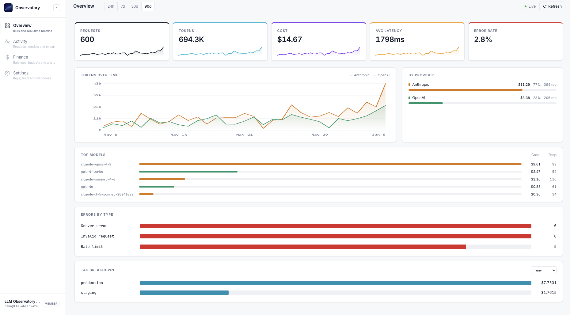The image size is (570, 315).
Task: Click the 394 req count for Anthropic
Action: click(550, 85)
